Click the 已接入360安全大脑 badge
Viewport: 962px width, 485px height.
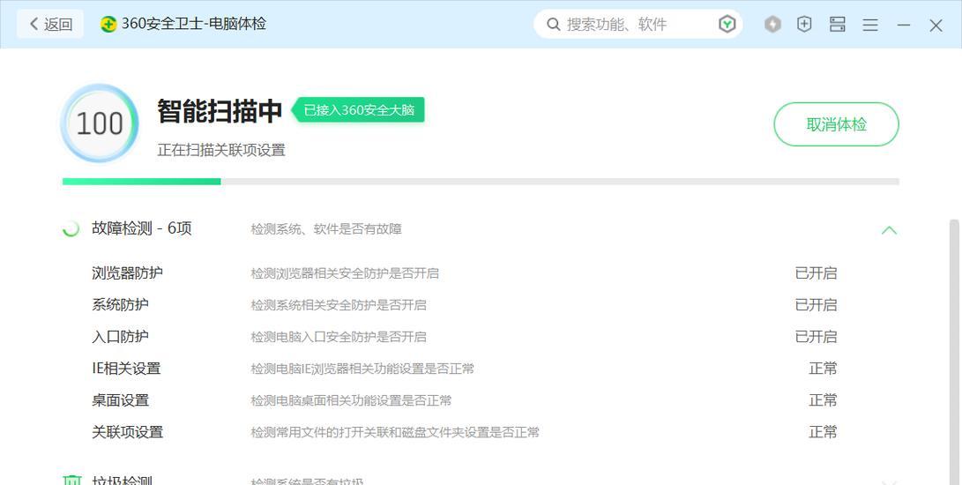[358, 110]
